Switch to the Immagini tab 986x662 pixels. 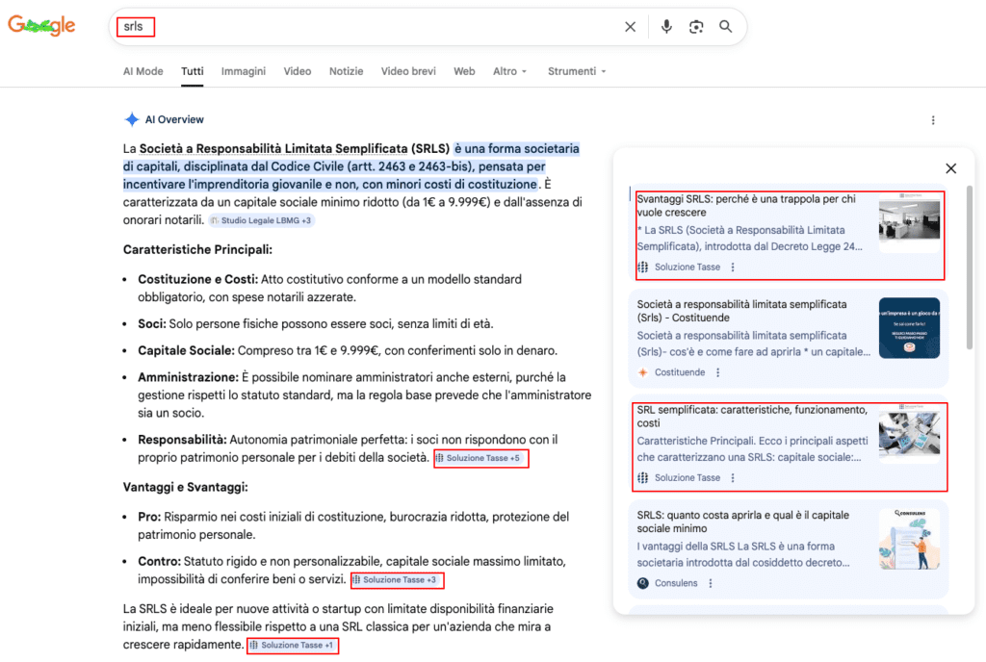click(x=244, y=71)
